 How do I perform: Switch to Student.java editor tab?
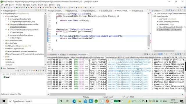(x=137, y=11)
